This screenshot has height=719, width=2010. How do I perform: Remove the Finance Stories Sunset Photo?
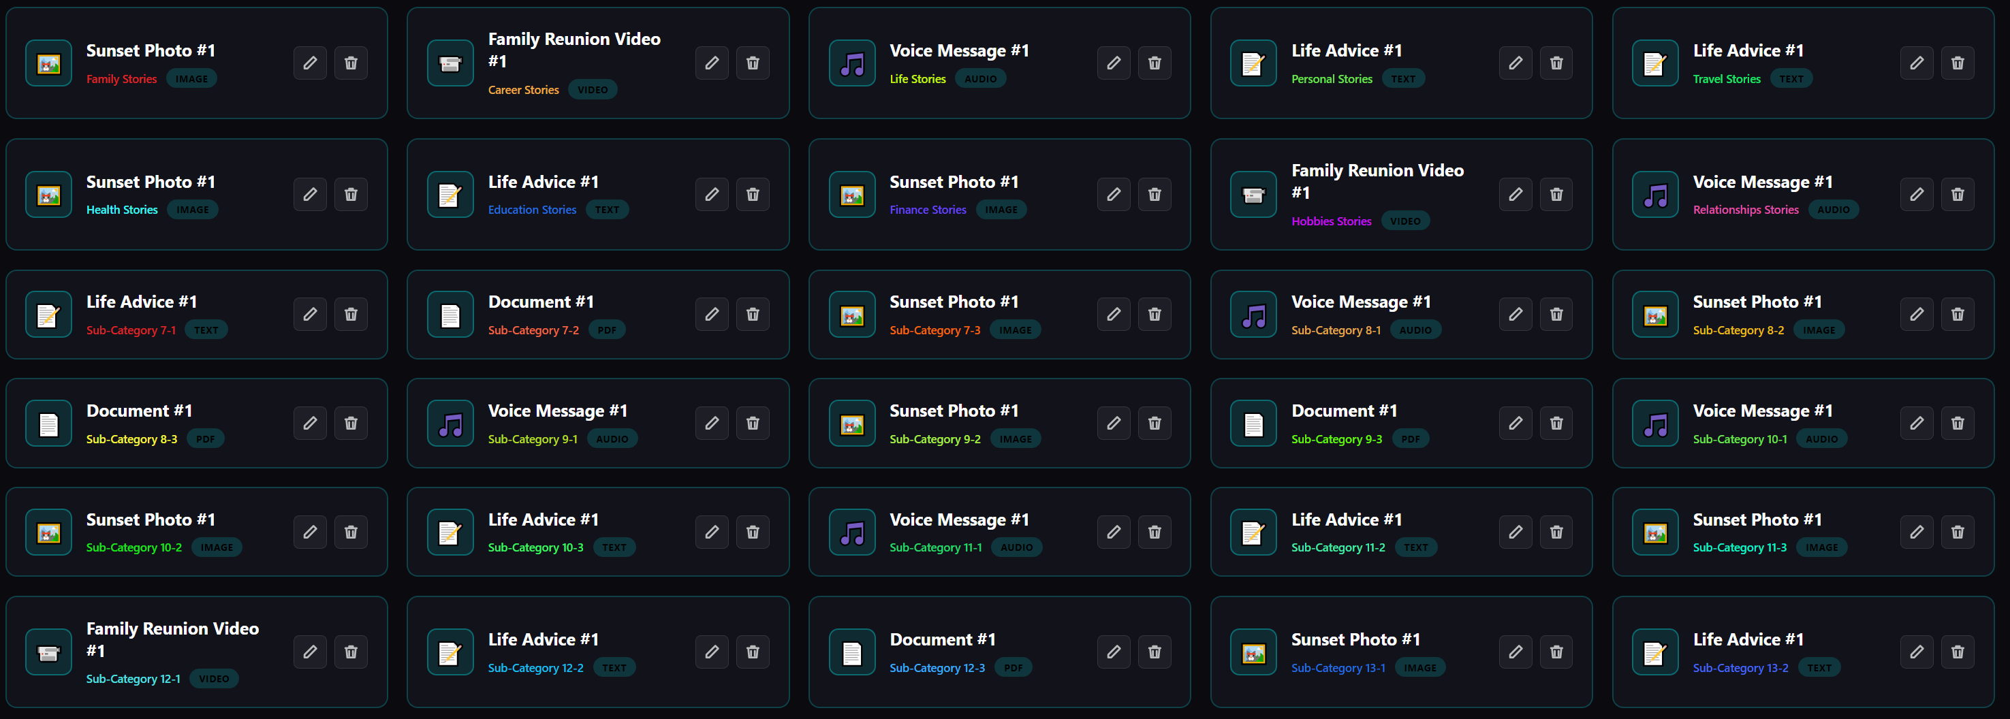1154,194
